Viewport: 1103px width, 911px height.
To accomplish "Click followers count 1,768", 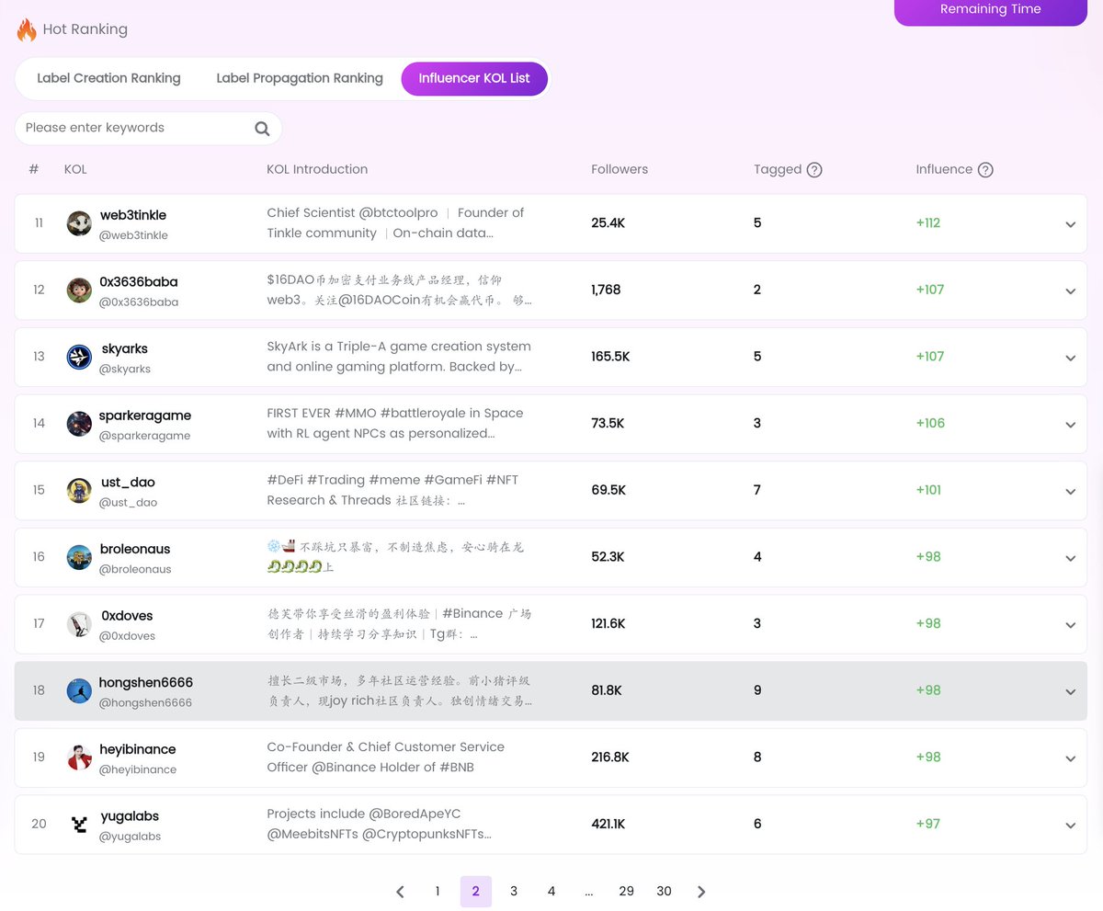I will click(607, 290).
